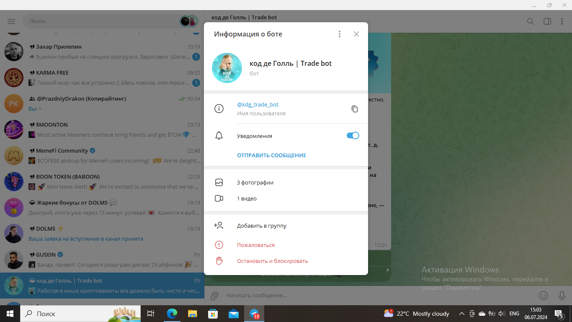This screenshot has width=572, height=322.
Task: Open Task View on taskbar
Action: click(151, 314)
